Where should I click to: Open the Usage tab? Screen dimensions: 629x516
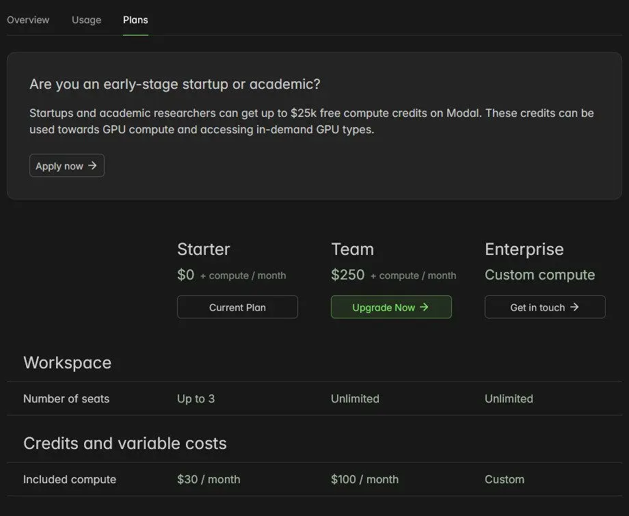pyautogui.click(x=86, y=20)
